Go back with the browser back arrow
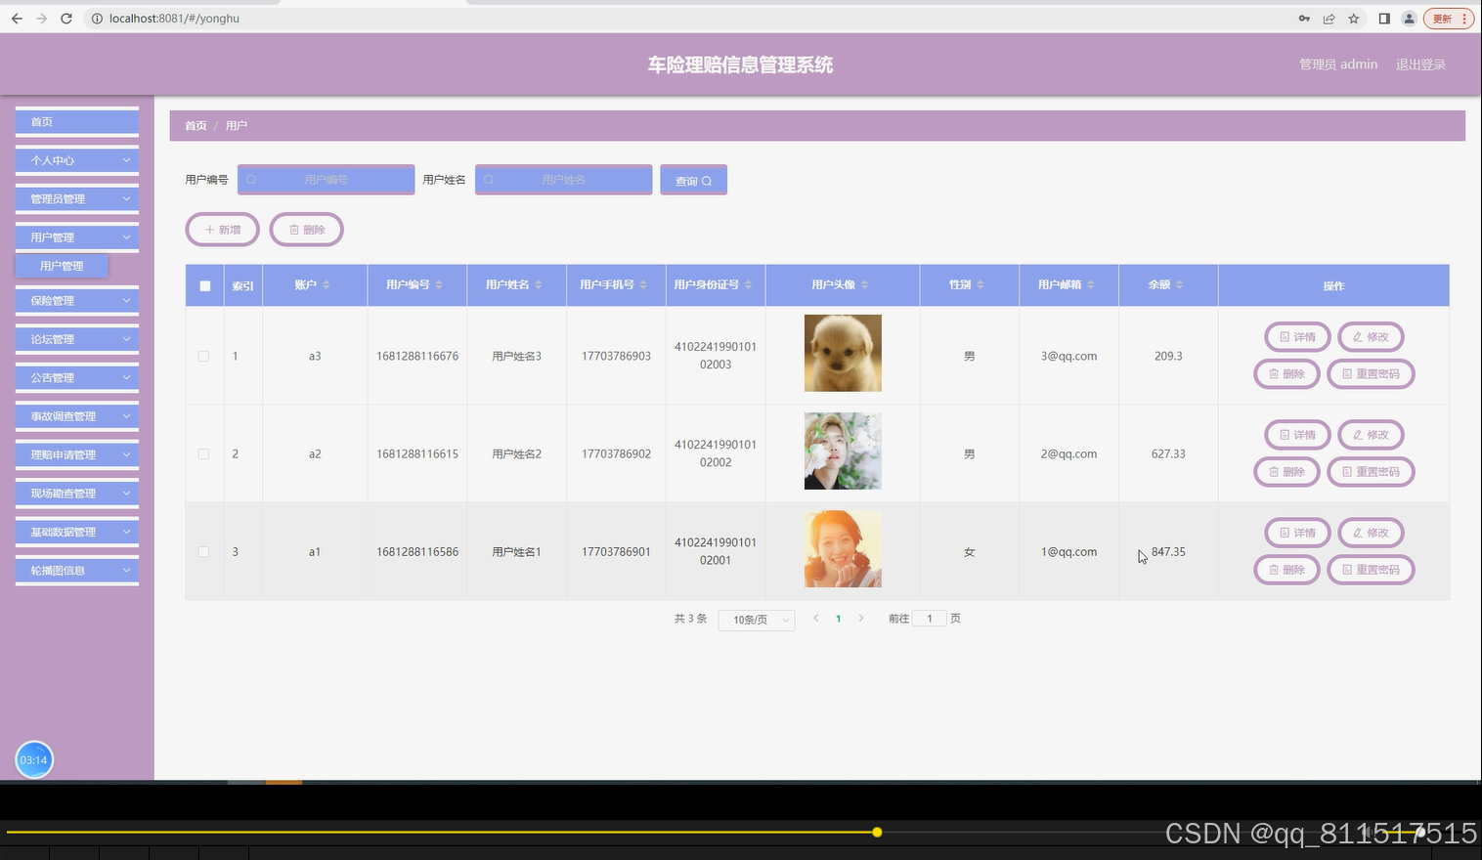 click(x=17, y=19)
